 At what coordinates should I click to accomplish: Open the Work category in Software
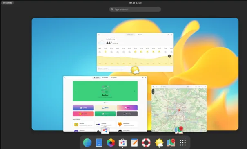[105, 108]
